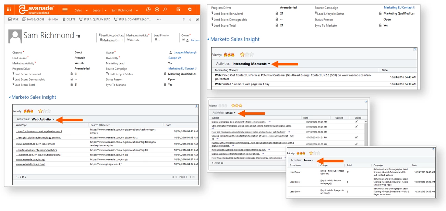Click the Sam Richmond contact avatar

(x=15, y=36)
